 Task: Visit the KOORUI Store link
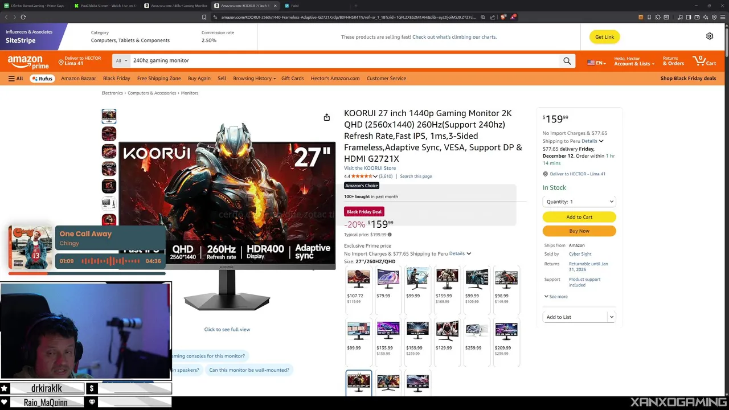[x=370, y=168]
